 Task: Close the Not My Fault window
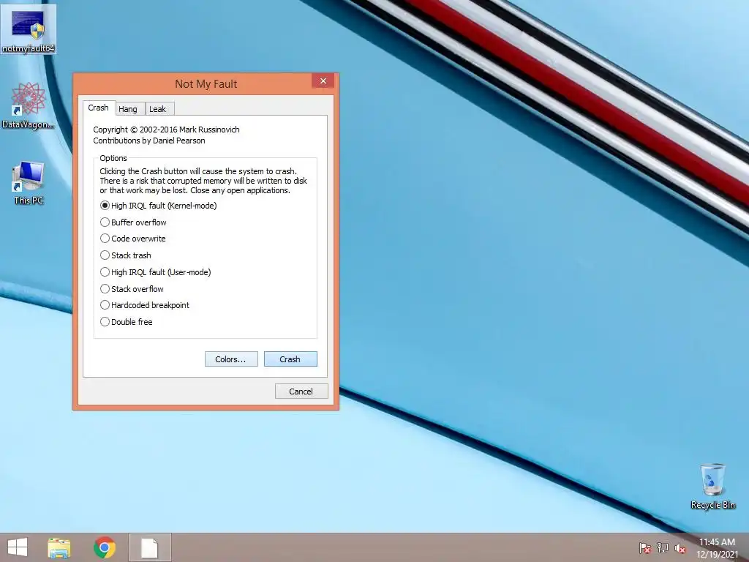coord(323,80)
